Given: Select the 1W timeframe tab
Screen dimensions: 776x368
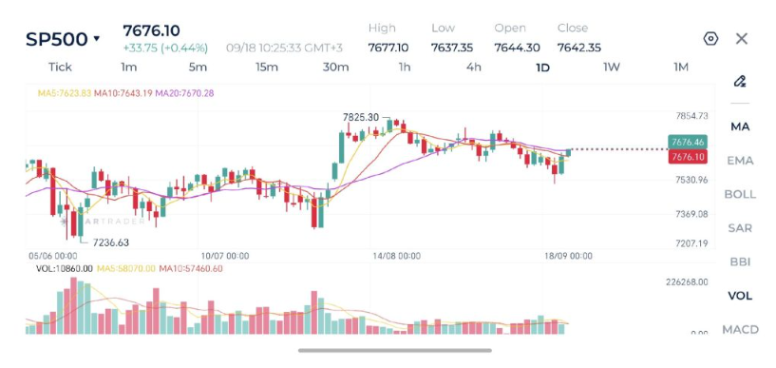Looking at the screenshot, I should point(612,68).
